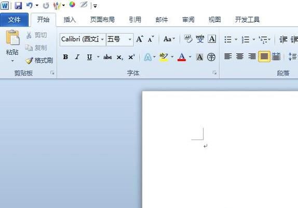This screenshot has height=208, width=298.
Task: Toggle Italic formatting
Action: pyautogui.click(x=77, y=57)
